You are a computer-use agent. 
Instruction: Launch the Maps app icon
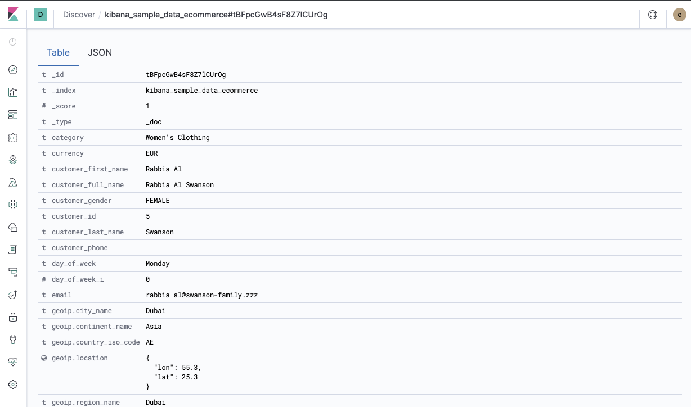[x=13, y=160]
